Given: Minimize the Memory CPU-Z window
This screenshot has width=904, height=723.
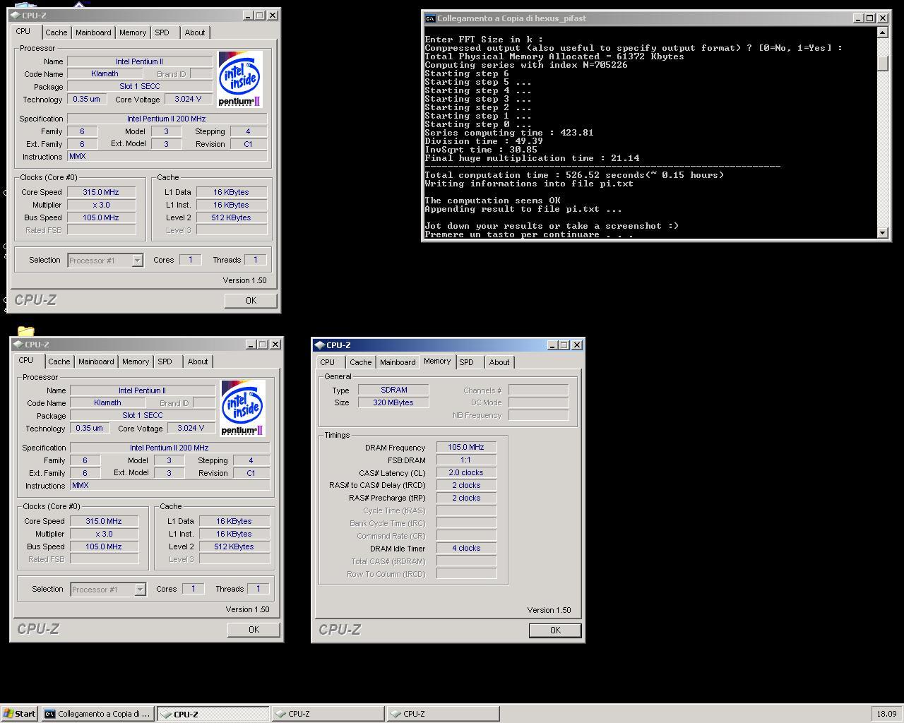Looking at the screenshot, I should click(x=552, y=345).
